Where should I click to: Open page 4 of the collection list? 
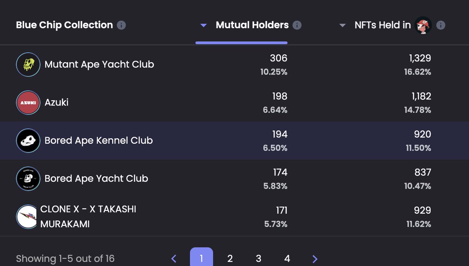pyautogui.click(x=287, y=259)
